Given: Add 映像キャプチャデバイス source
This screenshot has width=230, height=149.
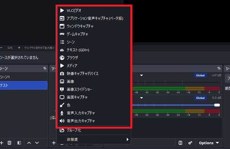Looking at the screenshot, I should (94, 73).
